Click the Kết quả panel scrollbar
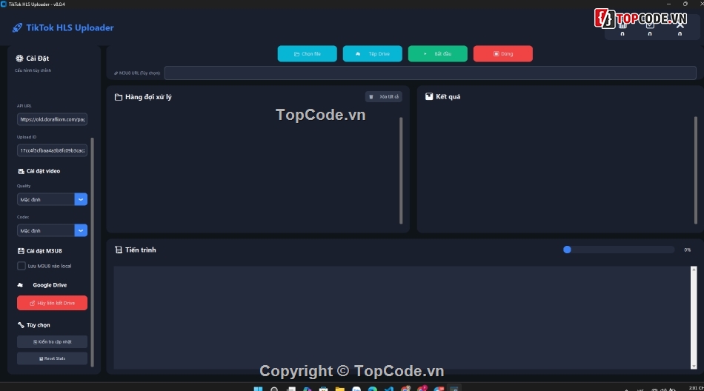 click(695, 170)
